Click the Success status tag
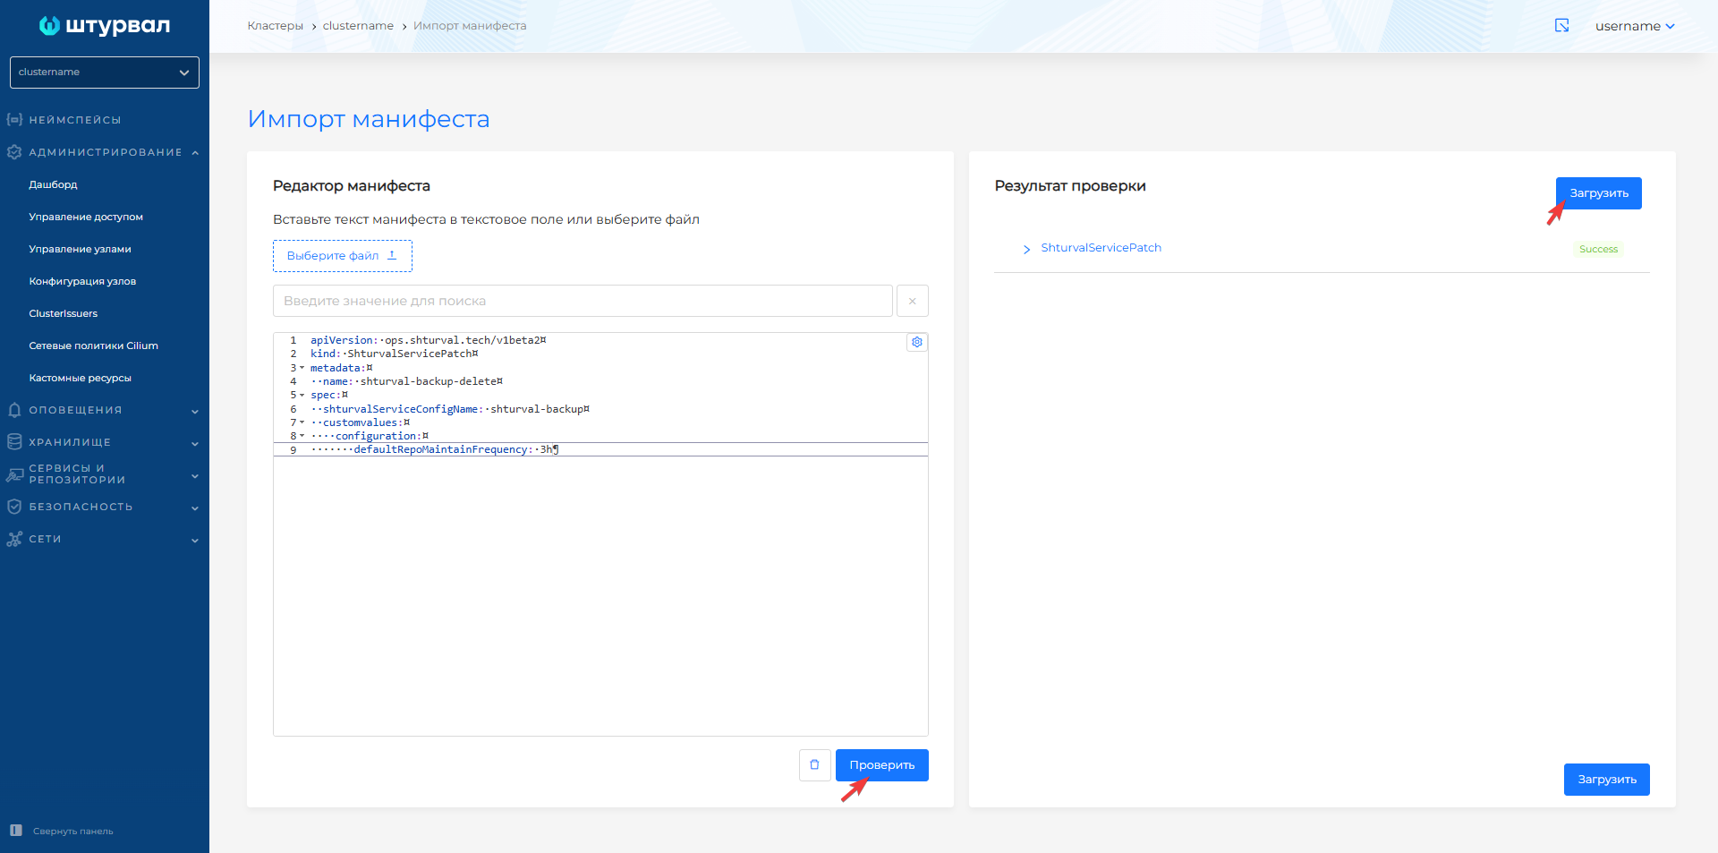 [x=1598, y=249]
